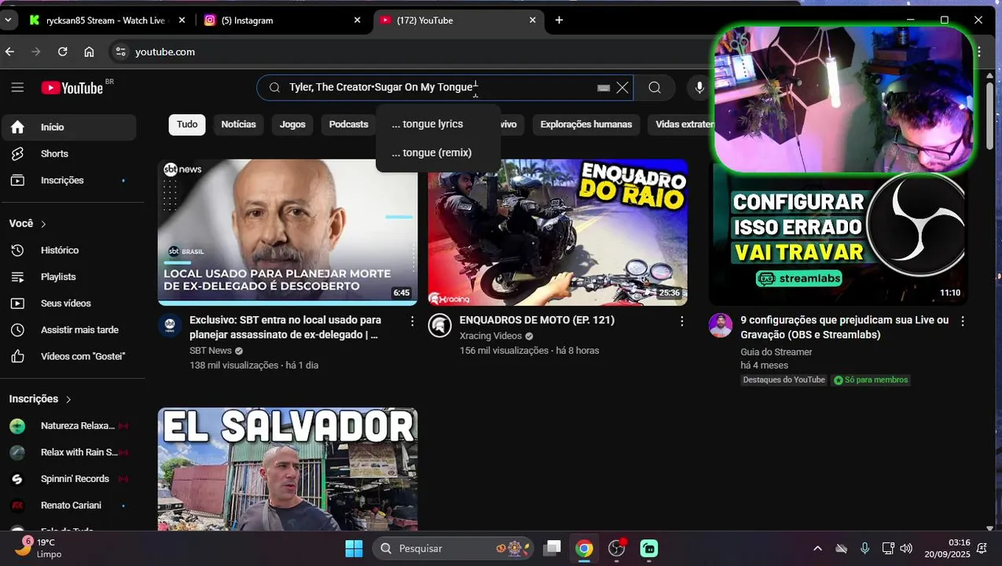The height and width of the screenshot is (566, 1002).
Task: Open Windows Start menu
Action: pyautogui.click(x=354, y=548)
